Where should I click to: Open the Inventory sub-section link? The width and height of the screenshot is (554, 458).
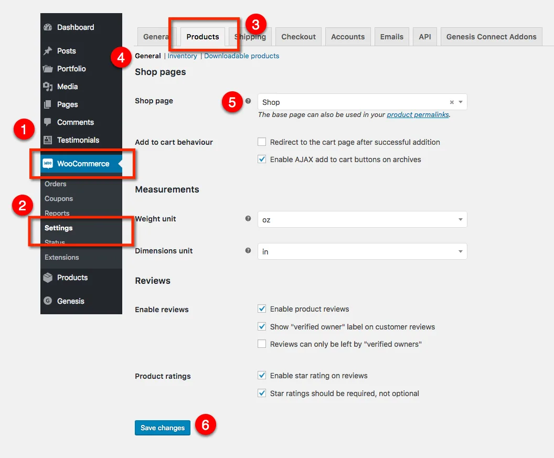(x=183, y=56)
